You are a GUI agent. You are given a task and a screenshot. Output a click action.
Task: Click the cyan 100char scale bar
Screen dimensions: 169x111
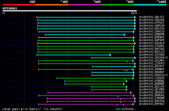point(118,109)
